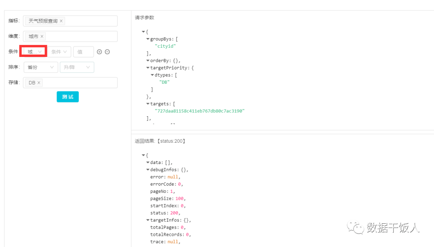434x247 pixels.
Task: Click the 测试 button
Action: (68, 97)
